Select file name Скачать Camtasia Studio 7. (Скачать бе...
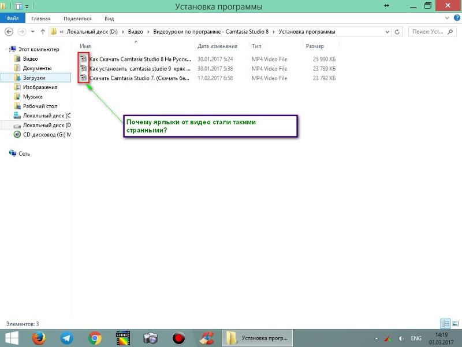This screenshot has width=462, height=347. pos(140,78)
